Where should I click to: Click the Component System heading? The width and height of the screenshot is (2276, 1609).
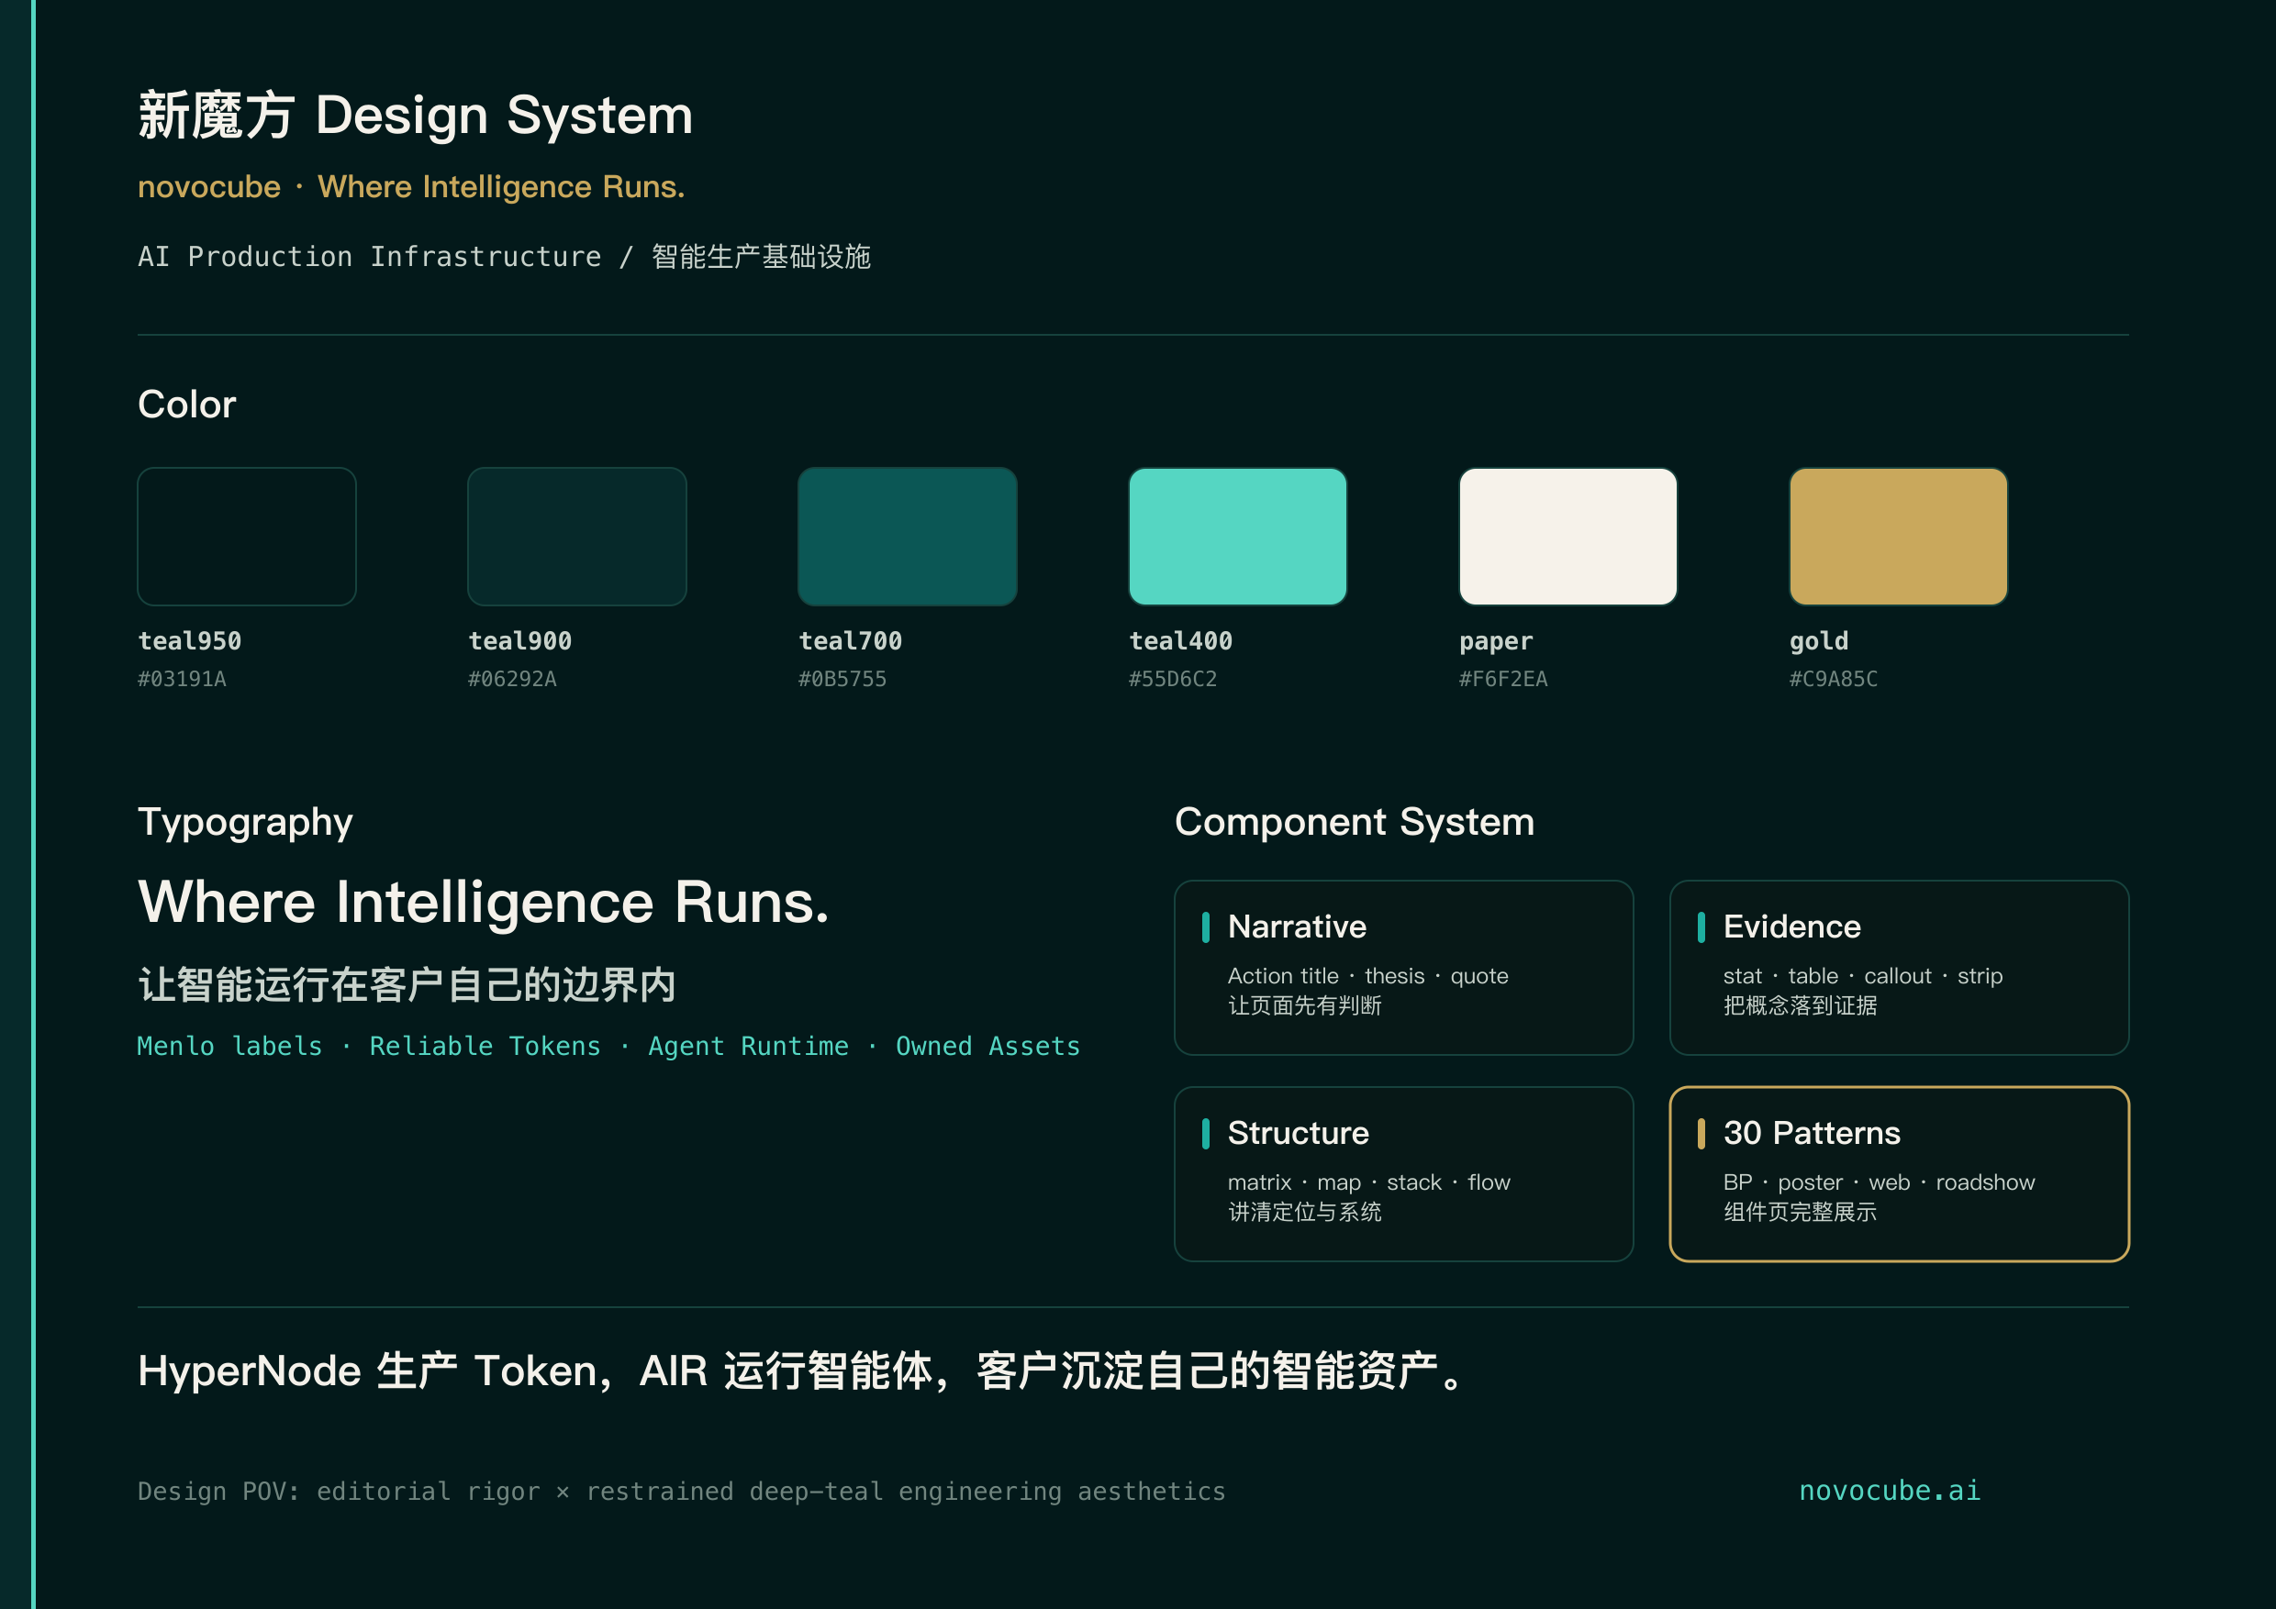coord(1354,822)
